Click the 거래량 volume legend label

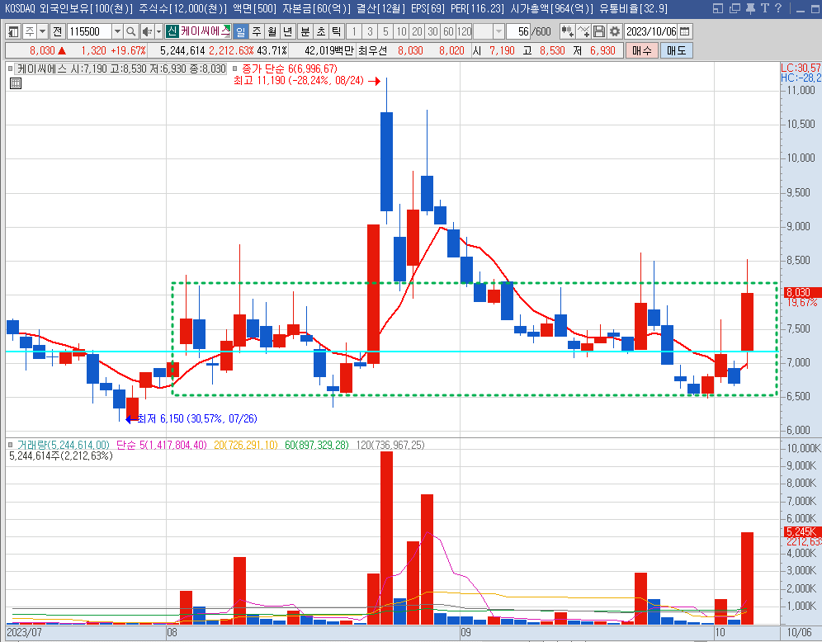tap(64, 445)
